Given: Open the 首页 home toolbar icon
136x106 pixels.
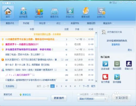Looking at the screenshot, I should [x=8, y=12].
